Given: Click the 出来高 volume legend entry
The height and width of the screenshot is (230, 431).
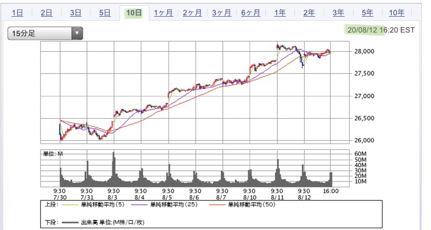Looking at the screenshot, I should pos(113,223).
